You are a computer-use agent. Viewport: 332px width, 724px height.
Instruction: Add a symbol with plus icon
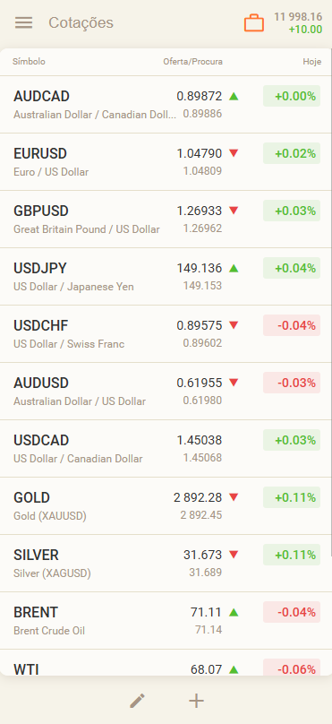tap(197, 701)
